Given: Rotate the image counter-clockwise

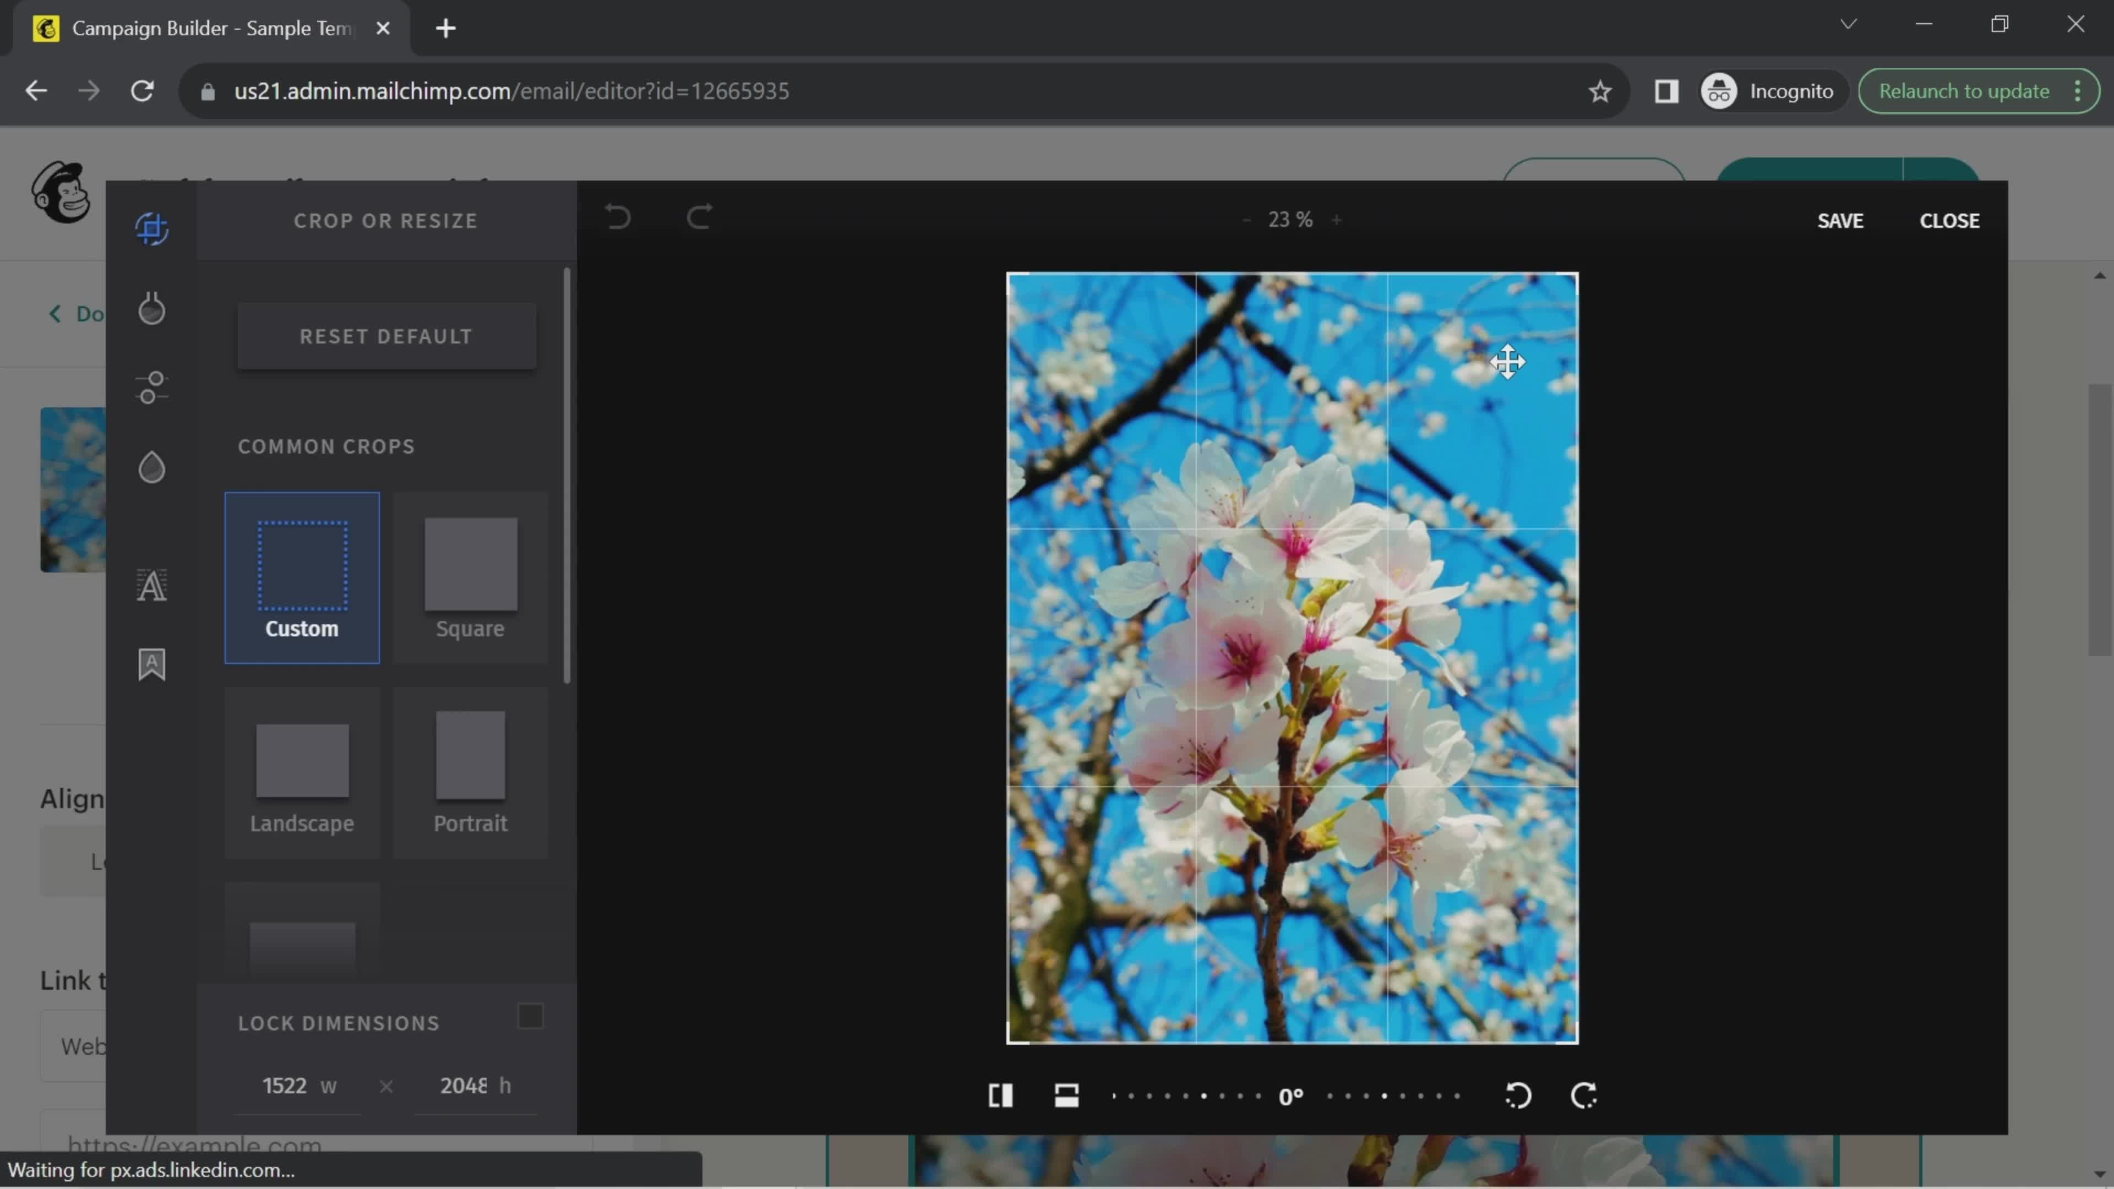Looking at the screenshot, I should [1517, 1095].
